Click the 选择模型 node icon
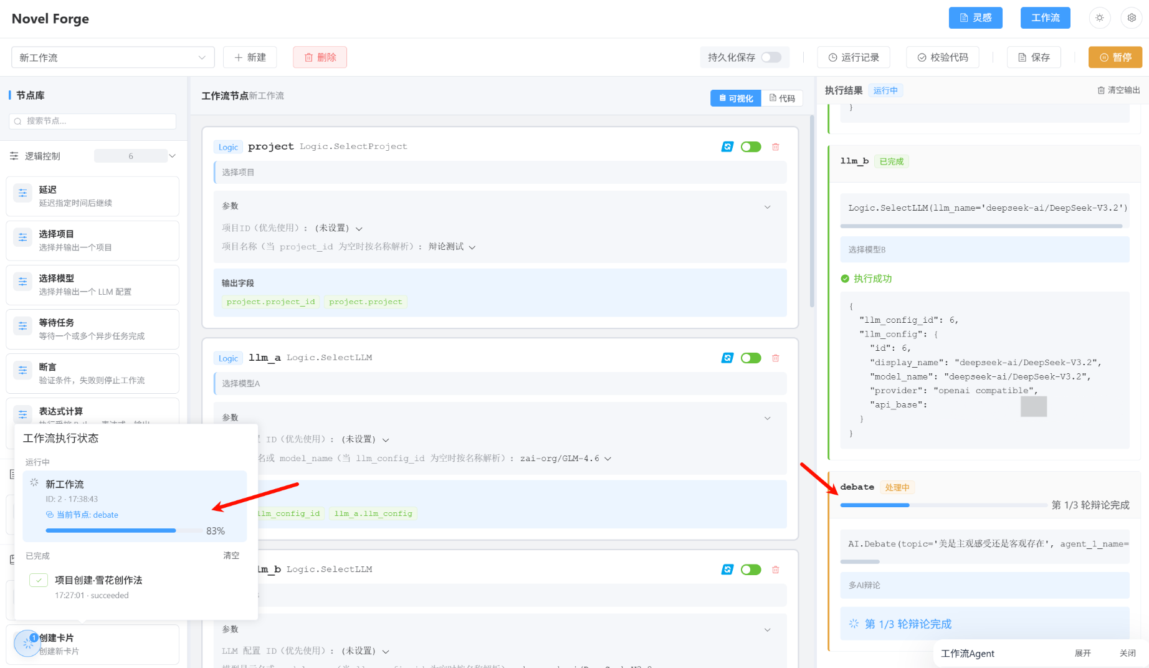The width and height of the screenshot is (1149, 668). [x=23, y=282]
